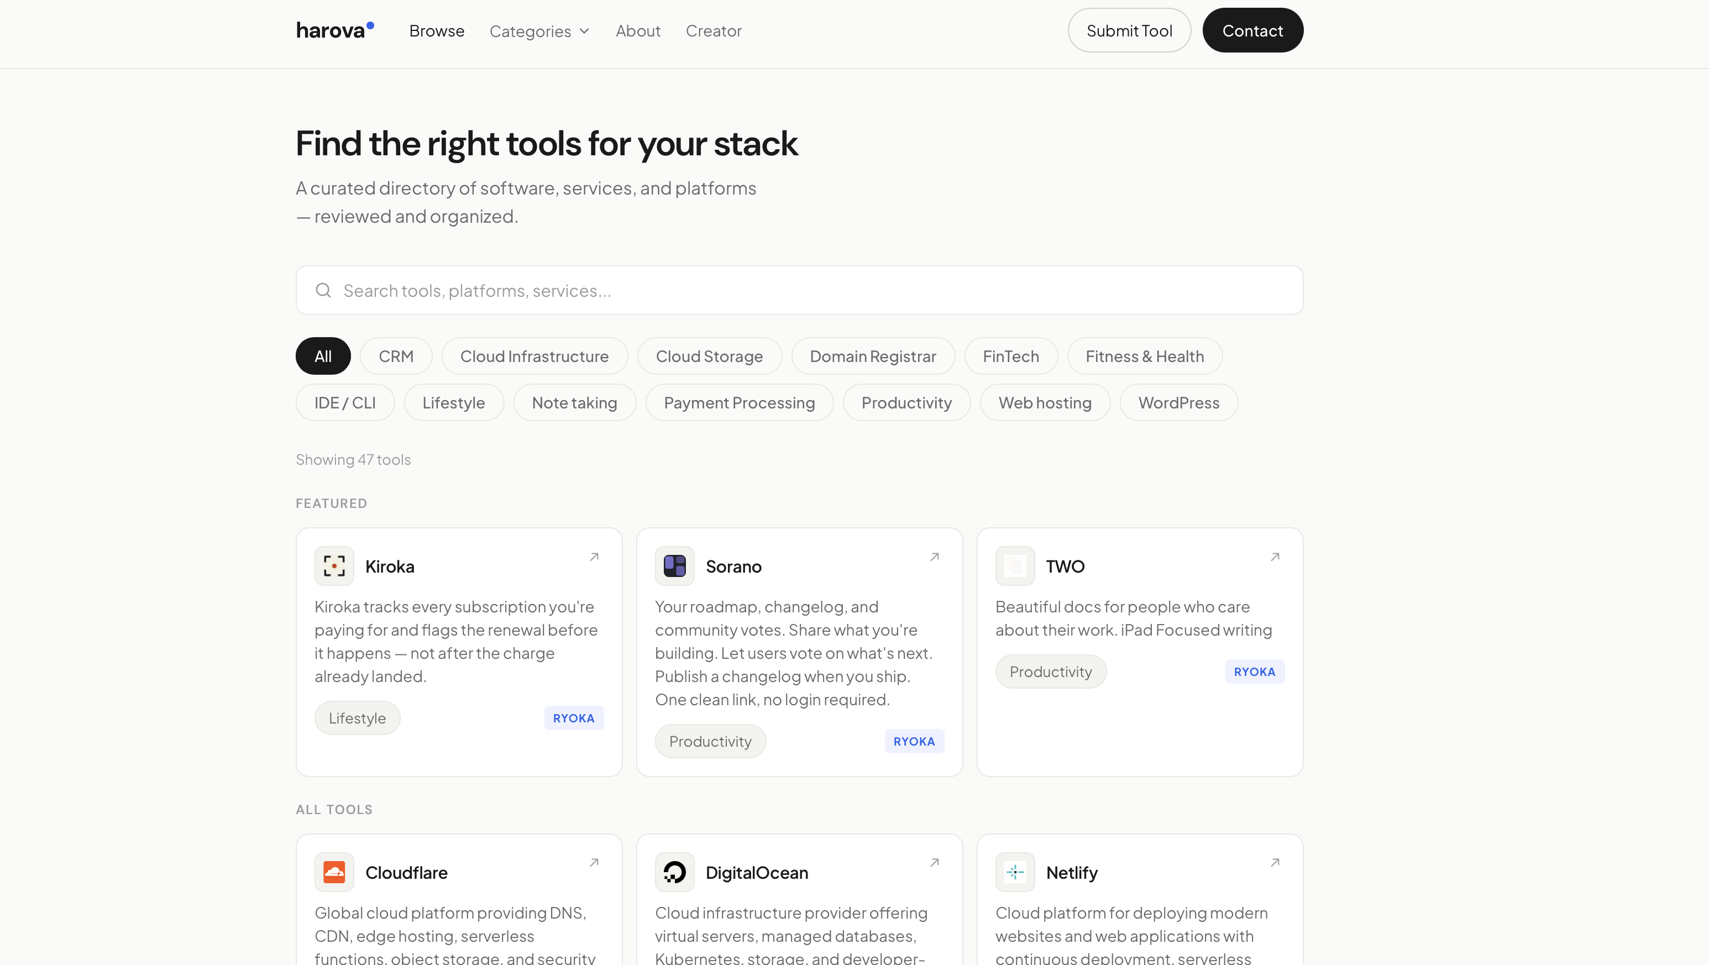Expand the Categories dropdown menu
1709x965 pixels.
point(539,31)
